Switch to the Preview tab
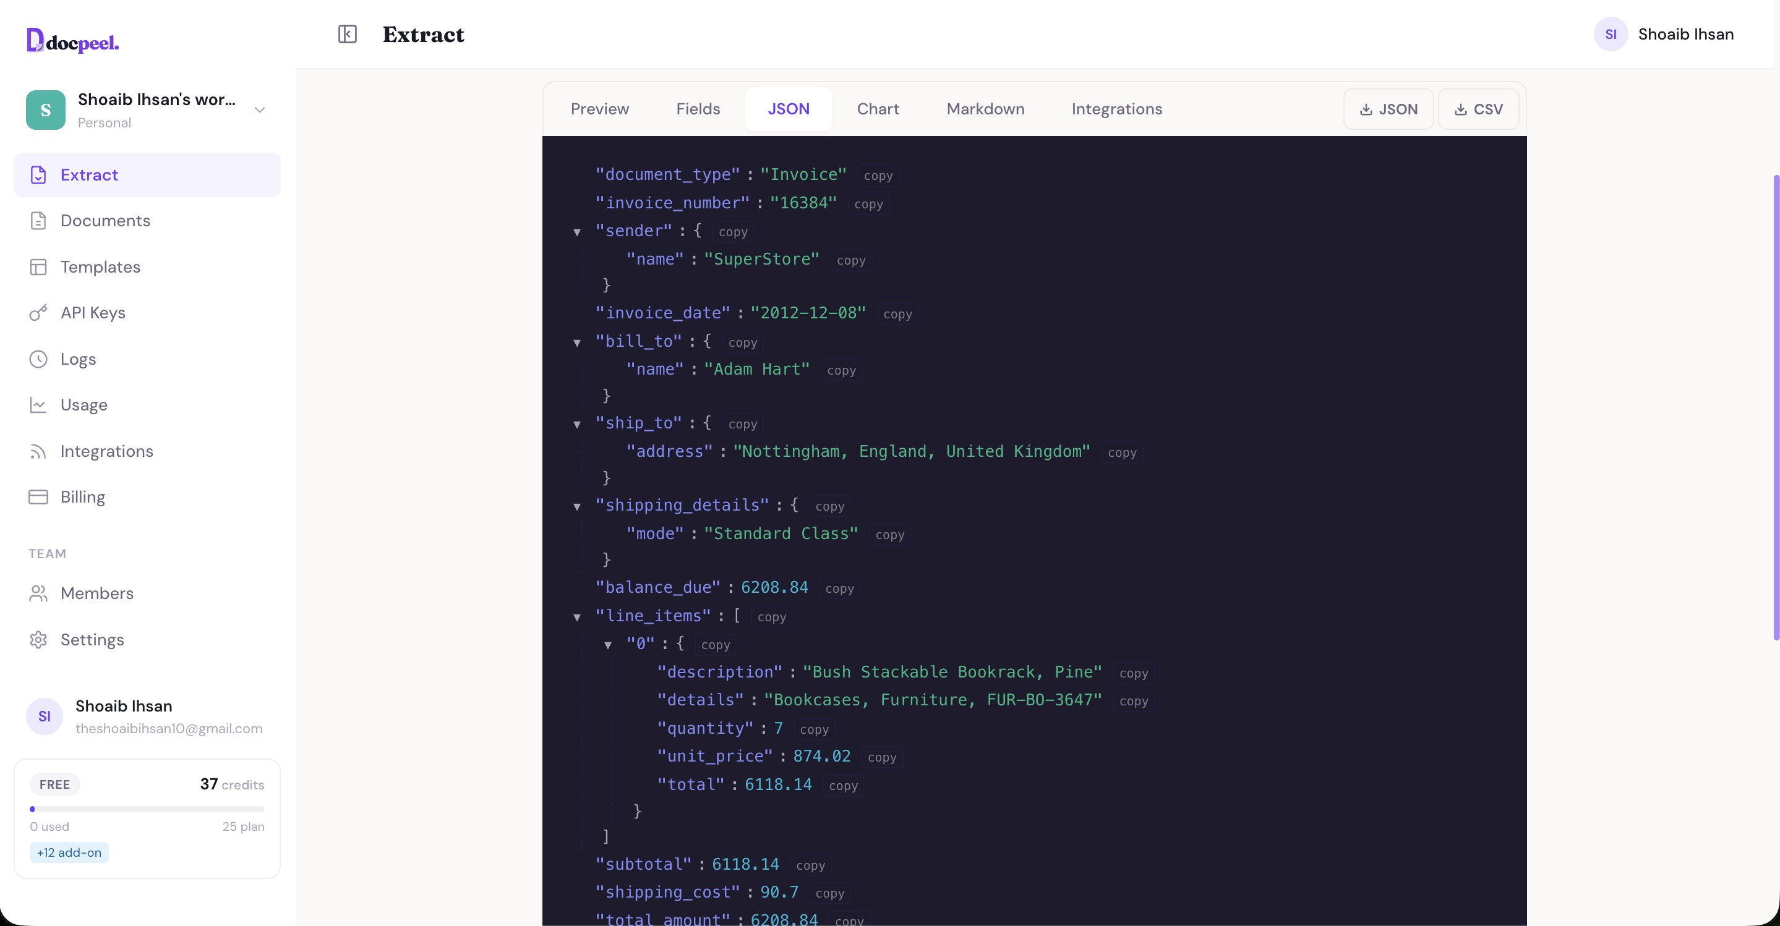Viewport: 1780px width, 926px height. [600, 109]
